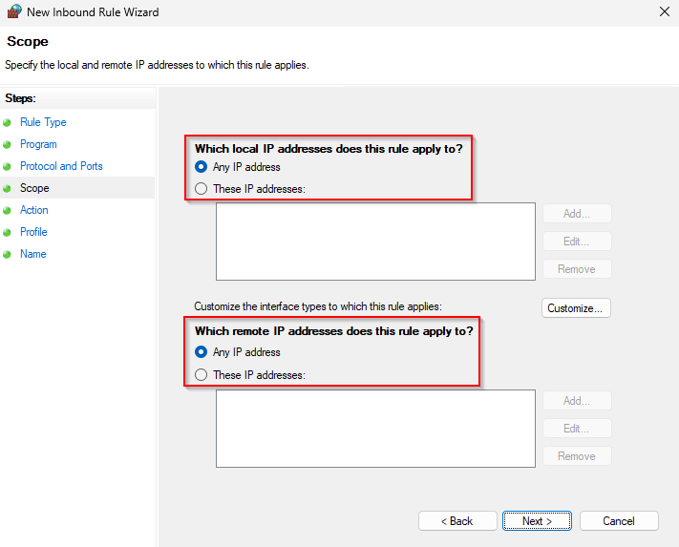This screenshot has height=547, width=679.
Task: Go to Protocol and Ports step
Action: (61, 166)
